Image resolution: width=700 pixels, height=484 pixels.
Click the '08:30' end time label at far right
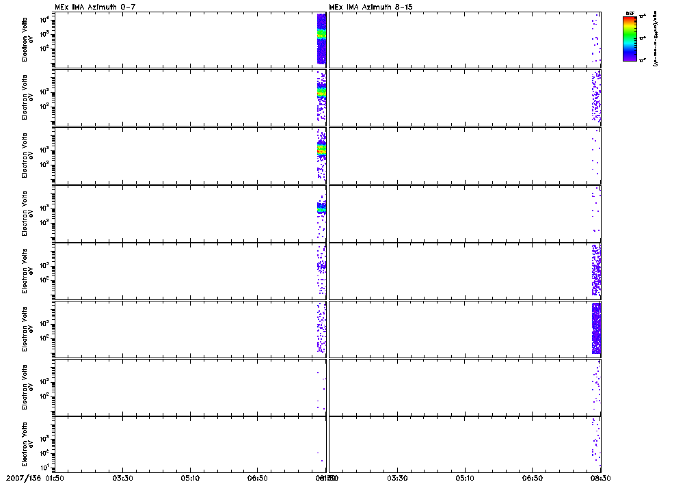[x=601, y=479]
